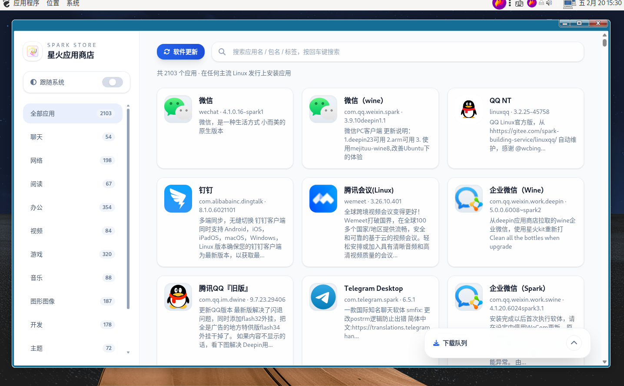The width and height of the screenshot is (624, 386).
Task: Select the 图形图像 category
Action: coord(73,301)
